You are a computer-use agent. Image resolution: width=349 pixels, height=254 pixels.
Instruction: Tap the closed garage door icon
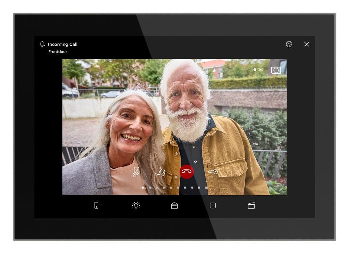tap(174, 206)
